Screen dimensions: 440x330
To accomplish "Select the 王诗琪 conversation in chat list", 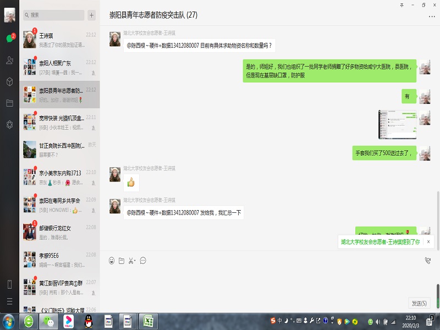I will click(x=59, y=38).
